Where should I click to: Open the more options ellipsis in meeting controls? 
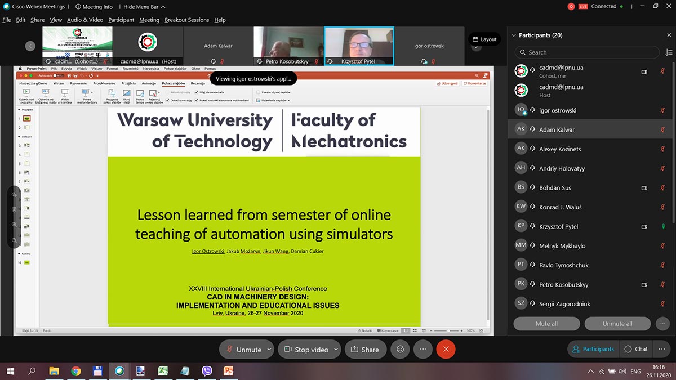(423, 349)
